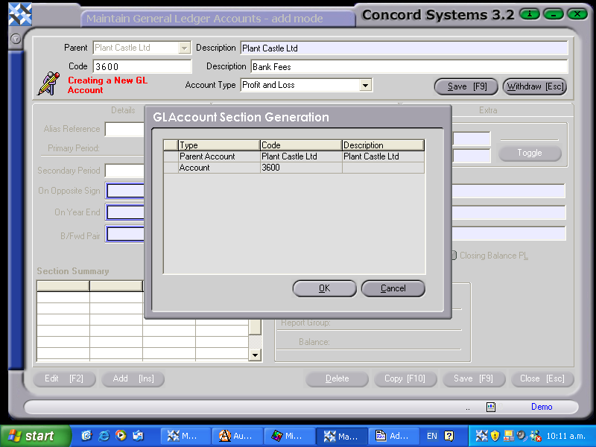Toggle the On Opposite Sign checkbox

coord(124,191)
